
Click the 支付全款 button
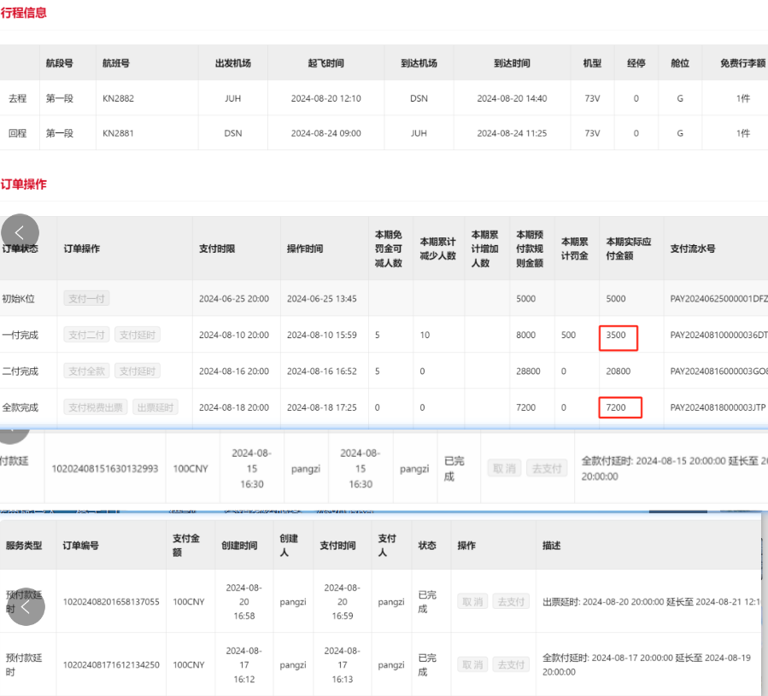(86, 371)
